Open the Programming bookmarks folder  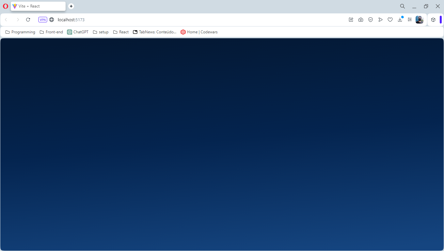[x=20, y=32]
